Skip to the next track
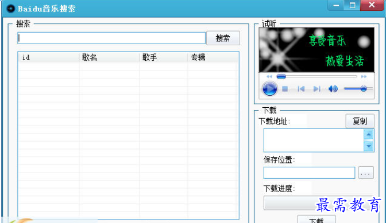 click(316, 89)
